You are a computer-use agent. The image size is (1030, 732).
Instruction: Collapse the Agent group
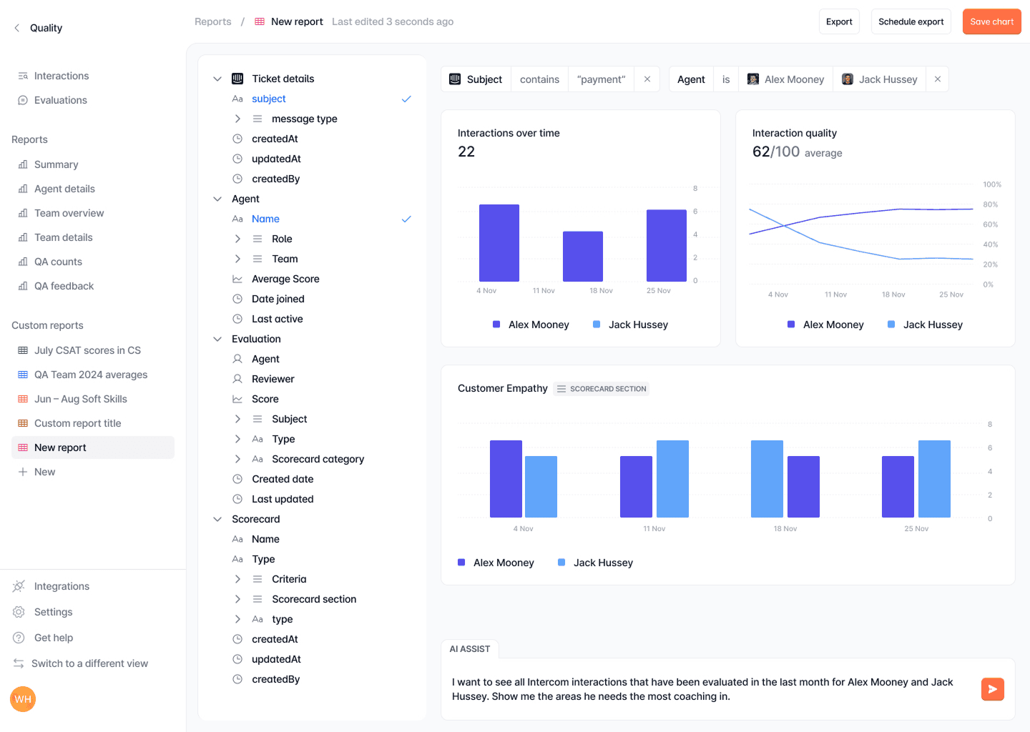217,199
